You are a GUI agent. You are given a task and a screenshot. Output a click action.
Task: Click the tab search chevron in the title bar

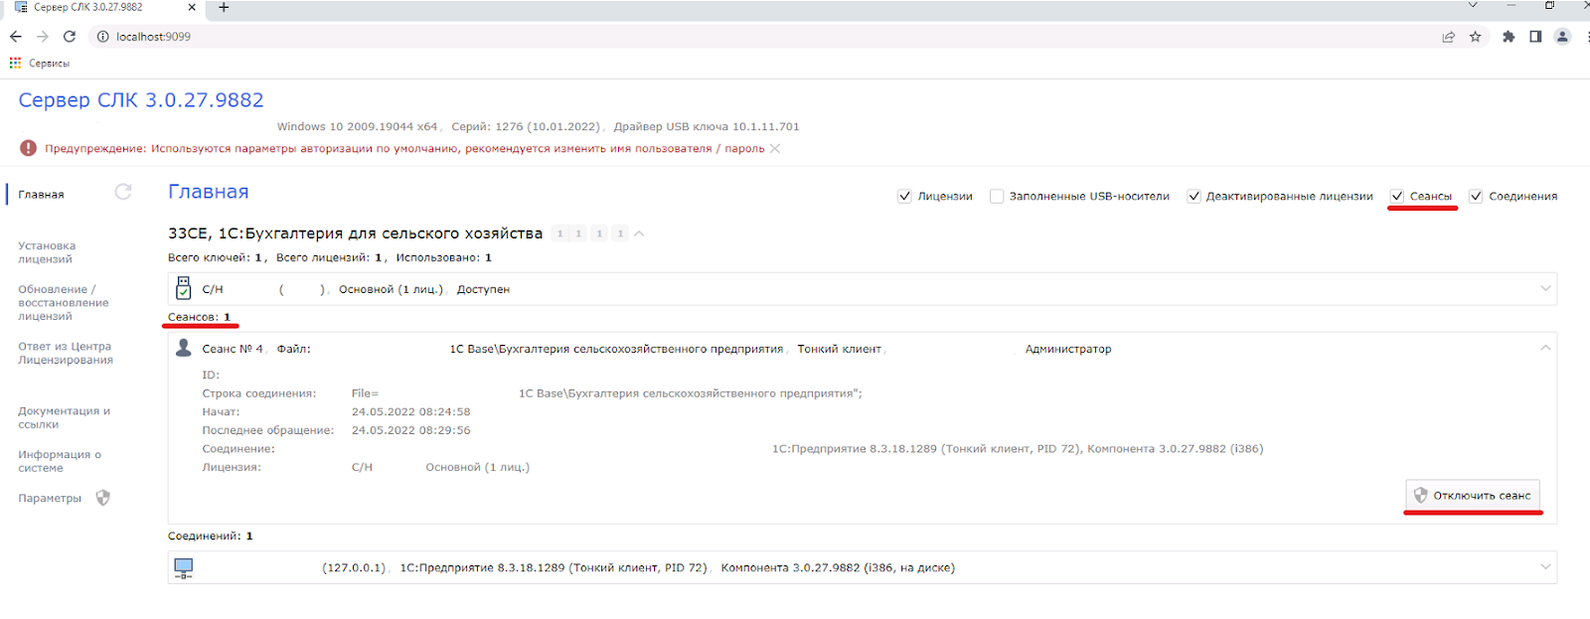[x=1473, y=6]
